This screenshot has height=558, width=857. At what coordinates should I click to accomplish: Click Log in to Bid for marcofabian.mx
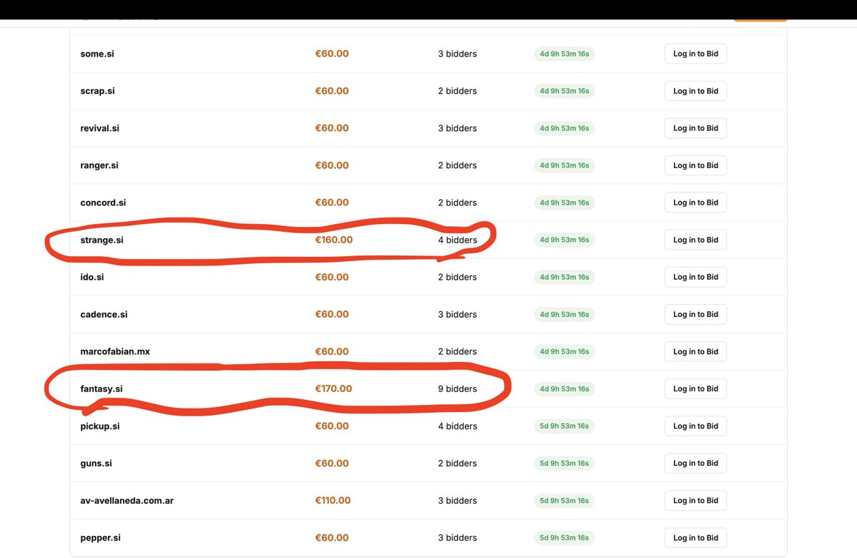point(695,351)
